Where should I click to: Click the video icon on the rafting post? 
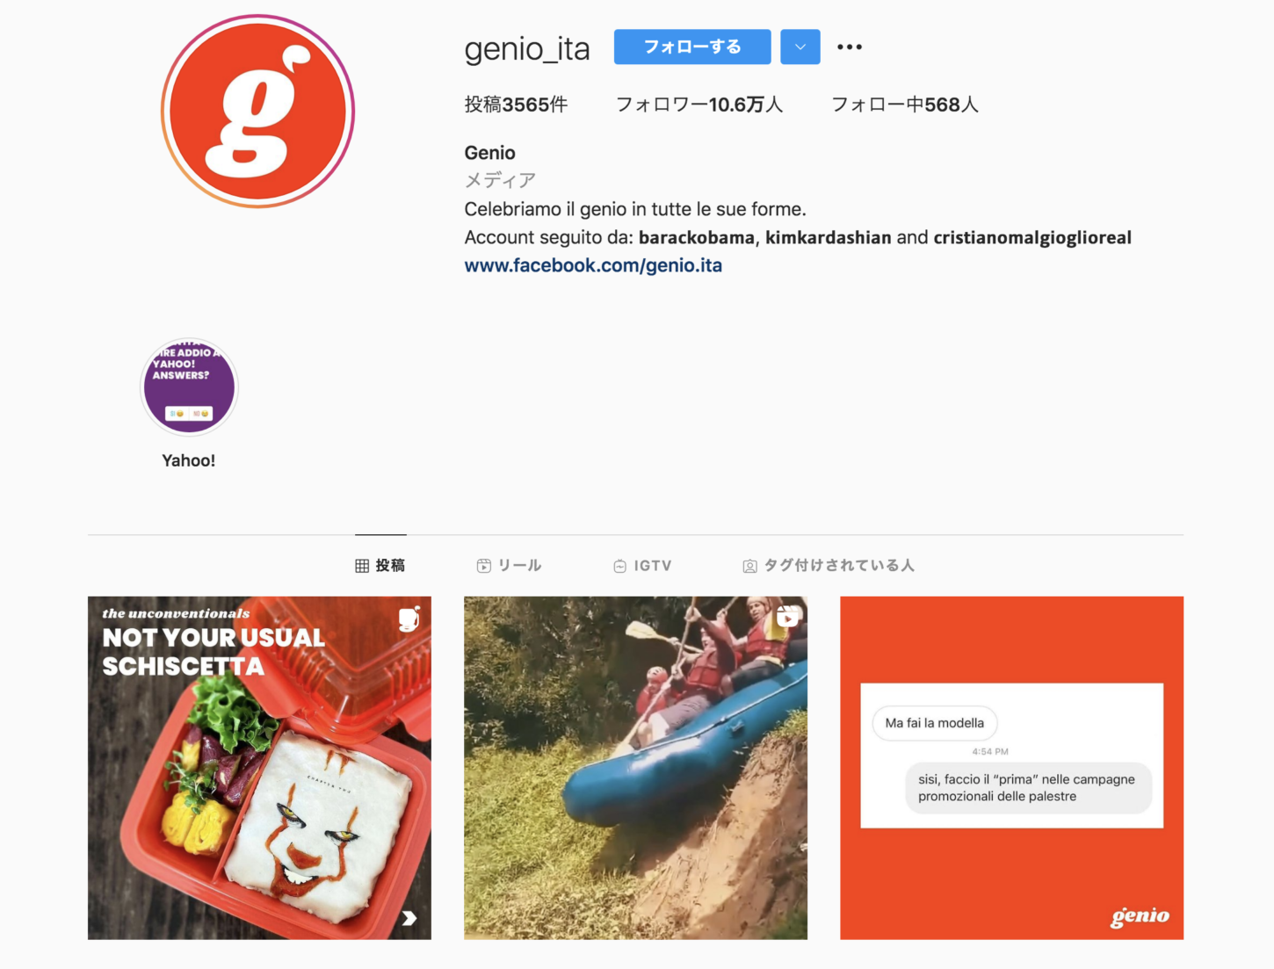[788, 617]
